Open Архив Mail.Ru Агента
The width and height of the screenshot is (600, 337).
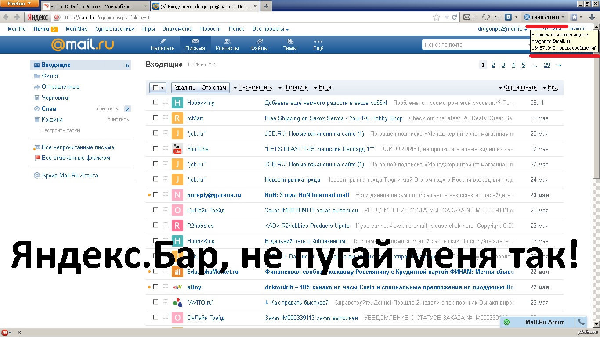[69, 175]
